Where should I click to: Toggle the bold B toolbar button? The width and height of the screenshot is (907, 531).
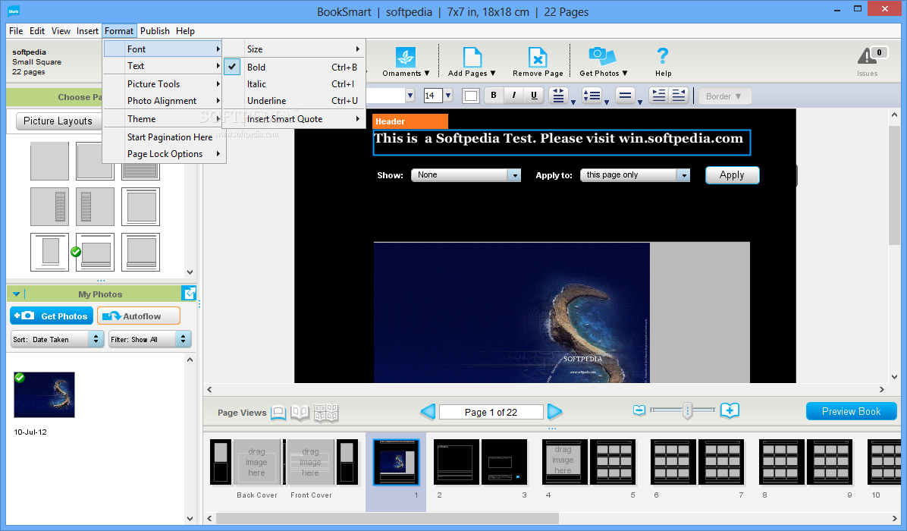click(494, 96)
